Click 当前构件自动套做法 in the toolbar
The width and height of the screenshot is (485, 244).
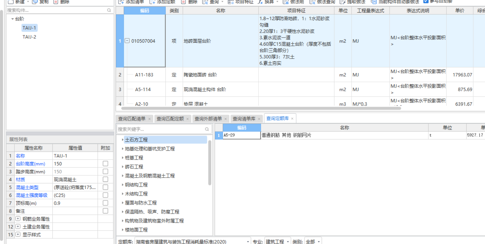[x=395, y=2]
